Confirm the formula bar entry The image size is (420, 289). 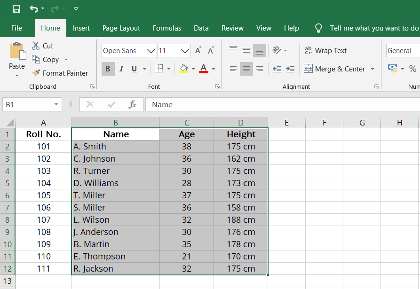pyautogui.click(x=111, y=104)
